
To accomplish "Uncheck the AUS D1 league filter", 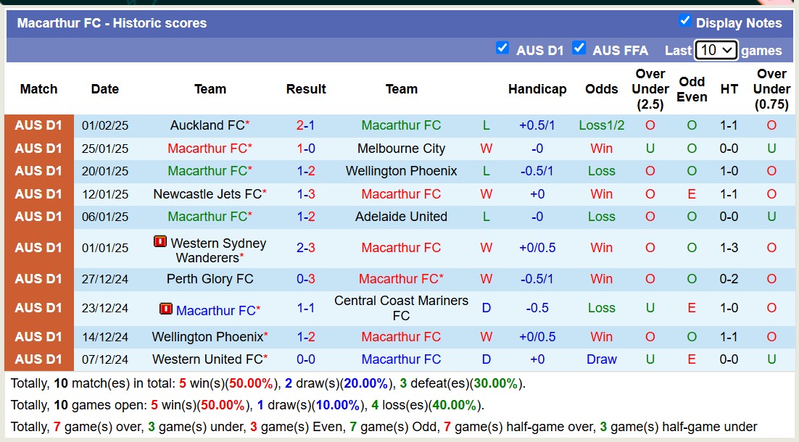I will coord(502,49).
